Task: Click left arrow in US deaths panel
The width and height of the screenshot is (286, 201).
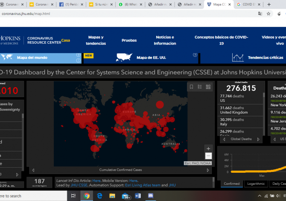Action: (274, 139)
